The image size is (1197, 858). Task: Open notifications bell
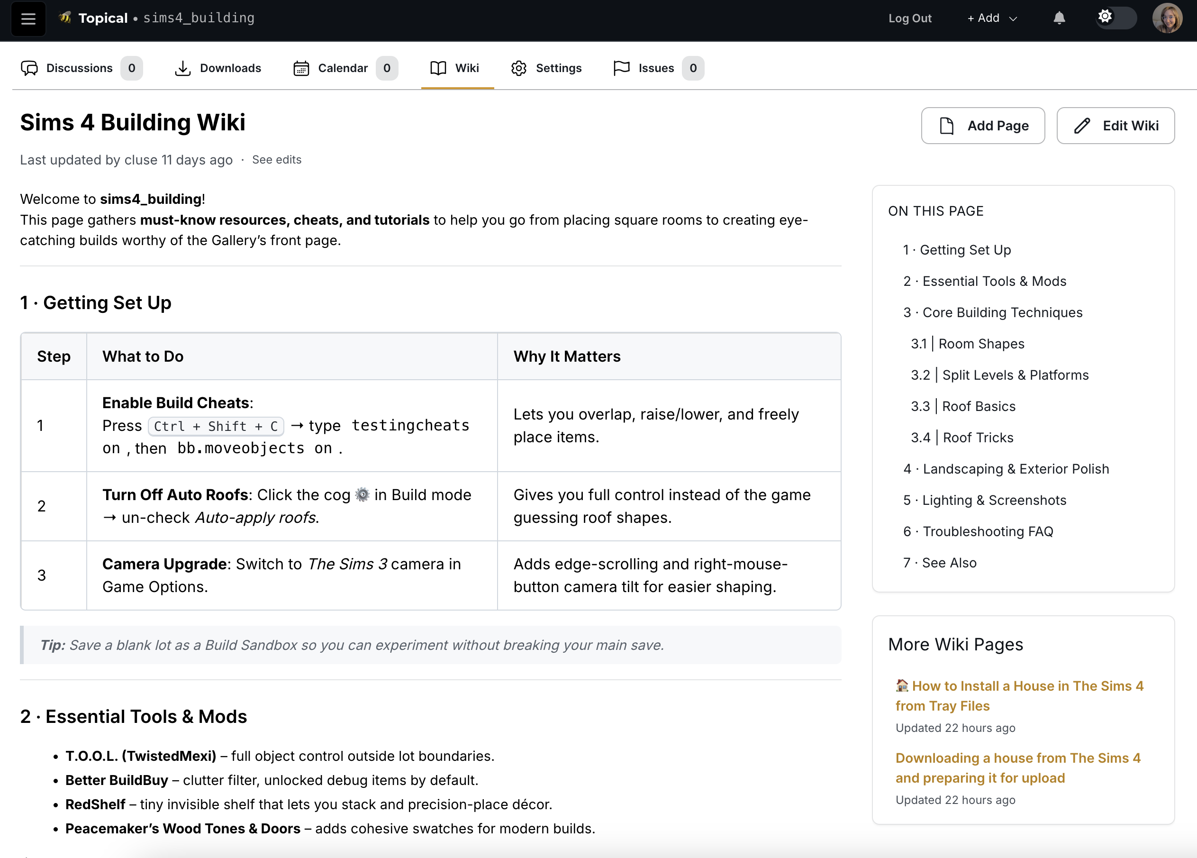(1059, 18)
